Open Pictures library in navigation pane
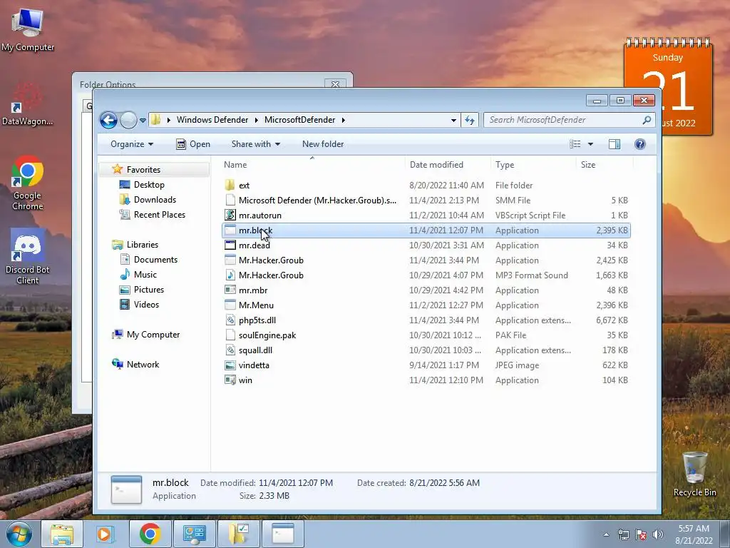 (149, 290)
